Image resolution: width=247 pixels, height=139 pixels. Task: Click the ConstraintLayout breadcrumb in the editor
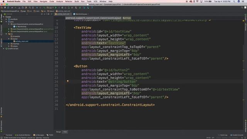tap(93, 18)
